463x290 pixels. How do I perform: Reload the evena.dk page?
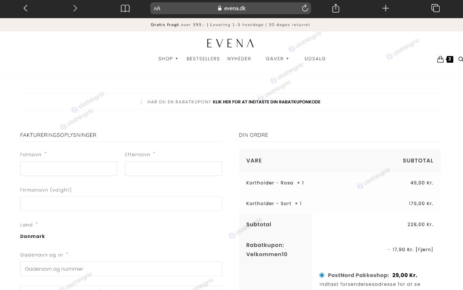point(305,8)
